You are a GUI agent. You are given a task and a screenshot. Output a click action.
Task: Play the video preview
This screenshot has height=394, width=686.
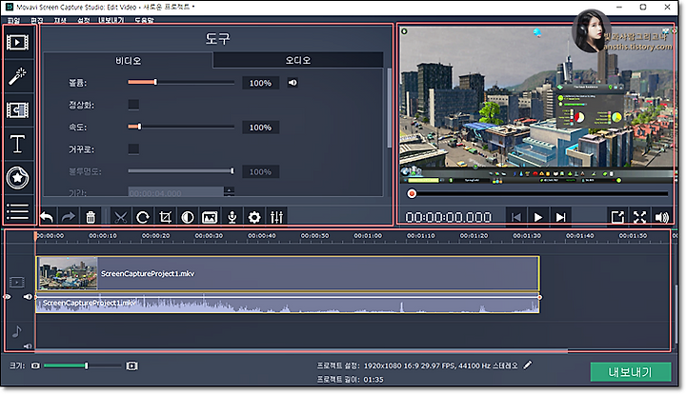pyautogui.click(x=538, y=217)
